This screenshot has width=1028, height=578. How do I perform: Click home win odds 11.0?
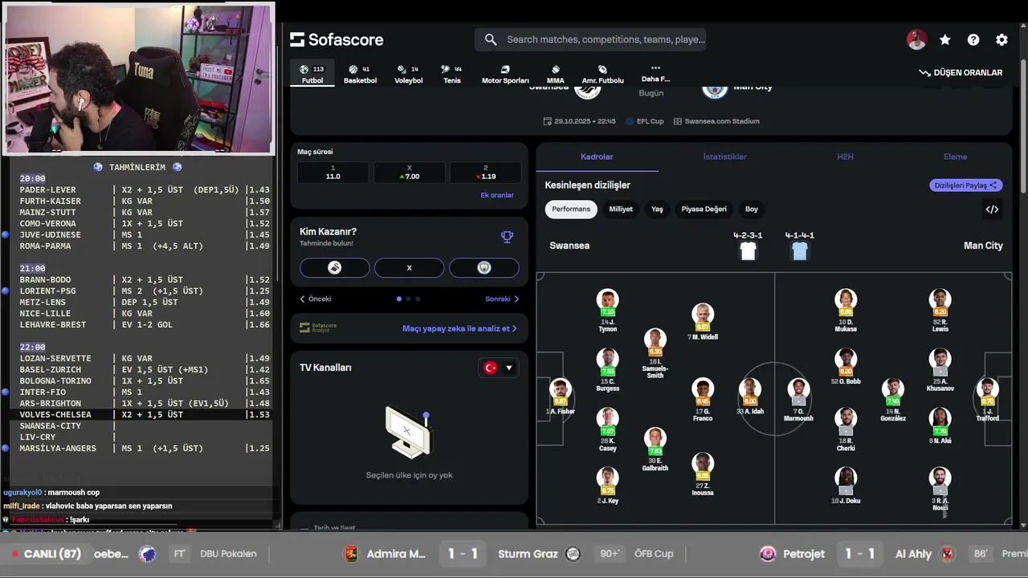pyautogui.click(x=333, y=172)
